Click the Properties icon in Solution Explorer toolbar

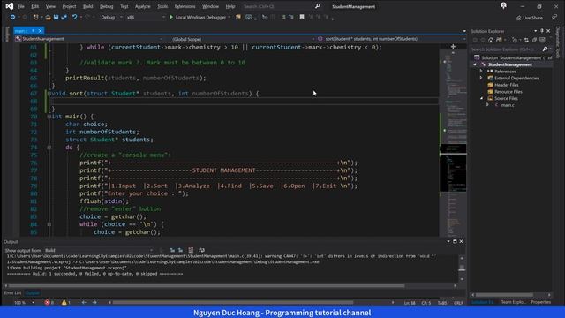point(542,40)
